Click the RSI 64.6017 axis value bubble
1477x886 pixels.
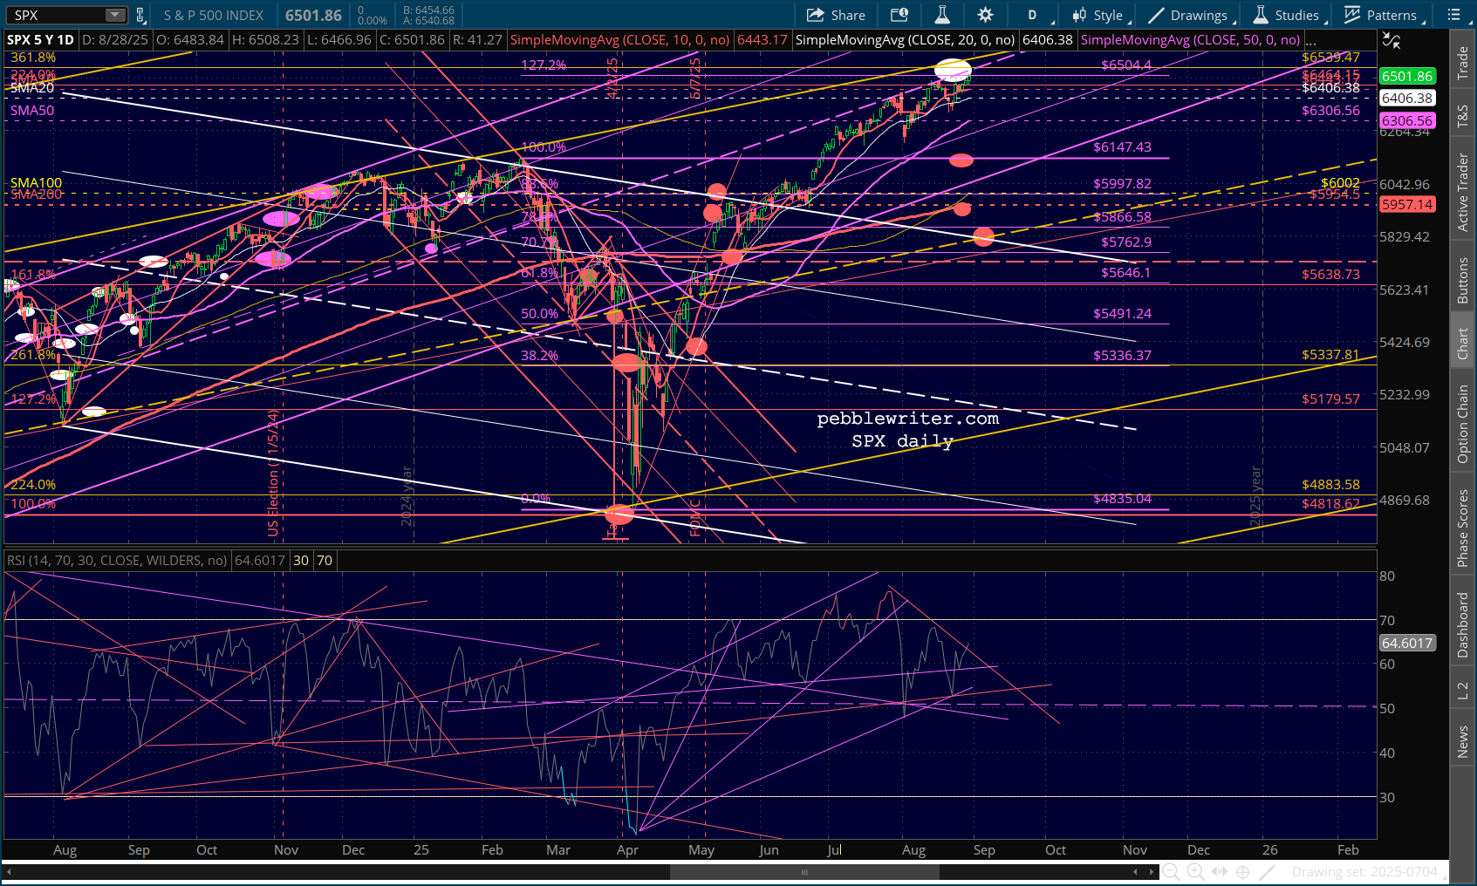[x=1407, y=643]
